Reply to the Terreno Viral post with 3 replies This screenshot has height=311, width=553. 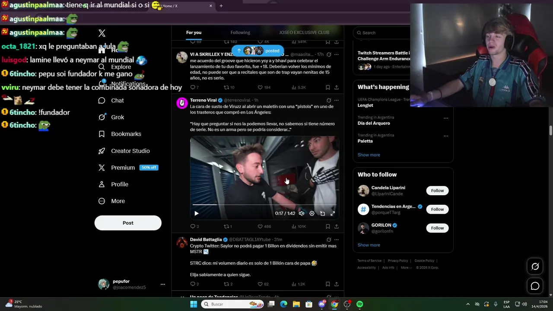(194, 226)
